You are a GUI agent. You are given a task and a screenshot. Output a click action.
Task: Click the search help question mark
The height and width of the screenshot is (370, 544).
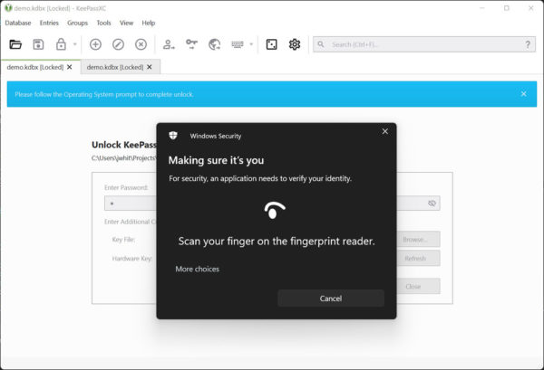tap(528, 44)
